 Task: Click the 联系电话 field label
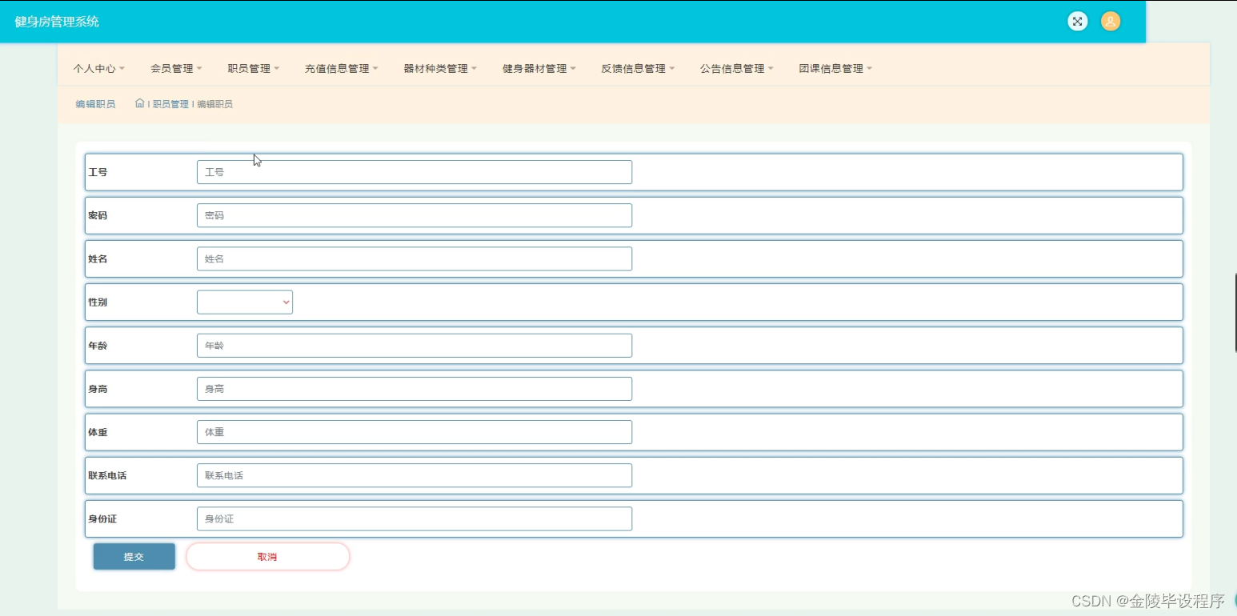[107, 475]
